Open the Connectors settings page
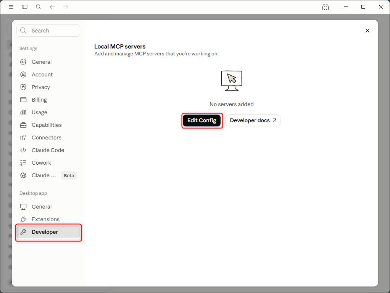390x293 pixels. pyautogui.click(x=48, y=138)
